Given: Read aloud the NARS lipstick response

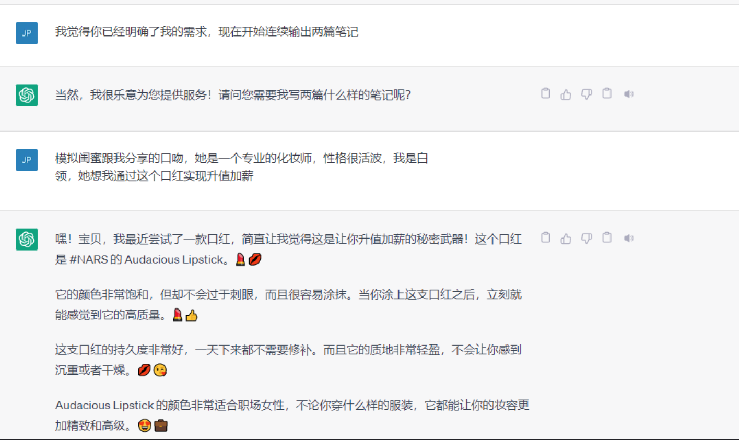Looking at the screenshot, I should click(628, 238).
